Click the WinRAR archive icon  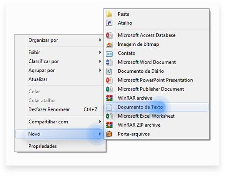tap(109, 98)
